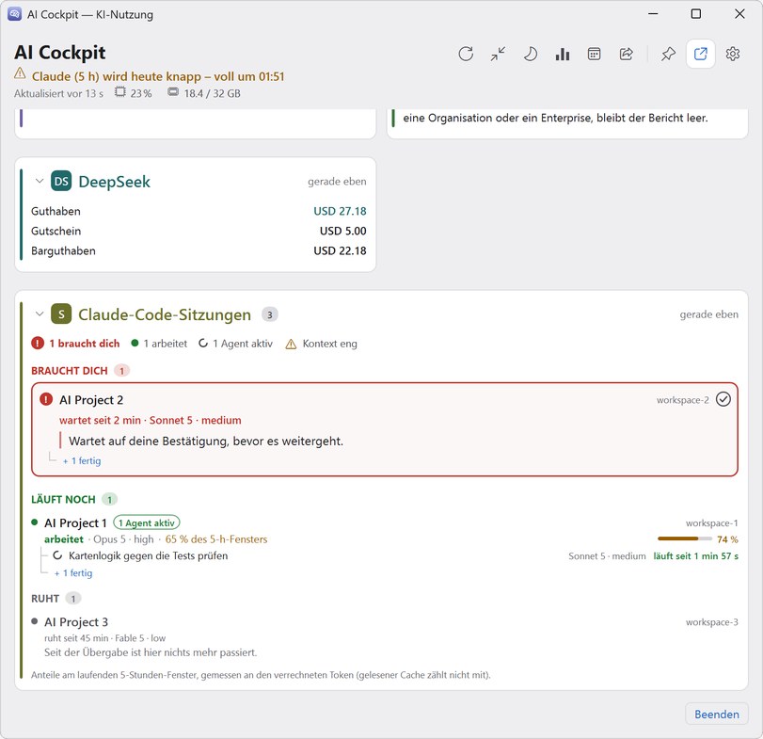The image size is (763, 739).
Task: Click the memory usage icon
Action: pos(173,92)
